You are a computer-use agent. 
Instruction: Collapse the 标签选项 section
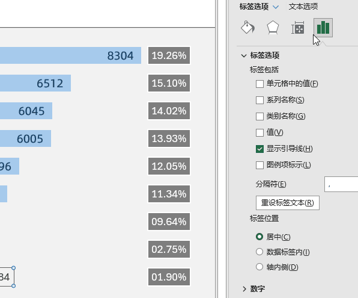[244, 55]
